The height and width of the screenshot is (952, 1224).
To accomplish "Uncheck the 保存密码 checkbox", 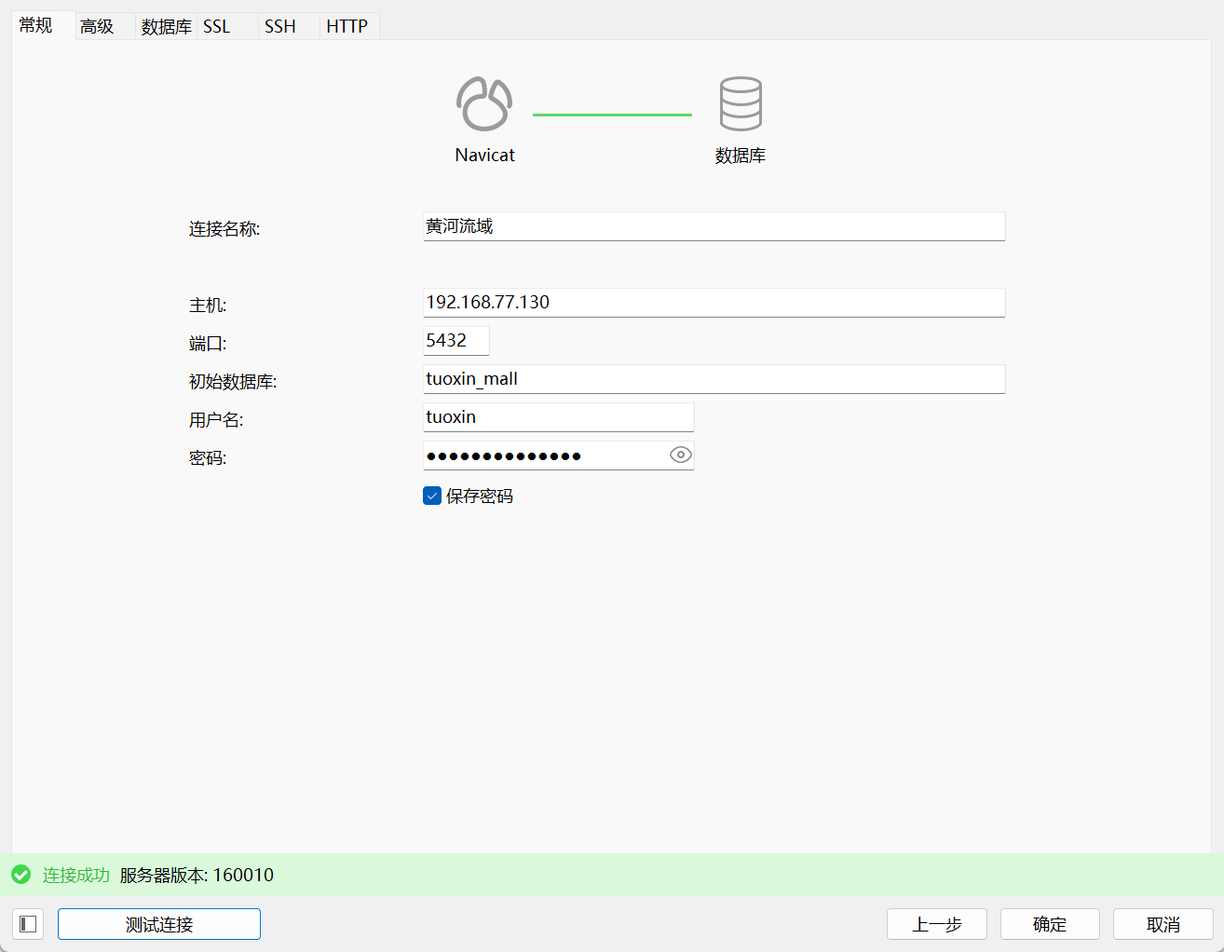I will (x=432, y=496).
